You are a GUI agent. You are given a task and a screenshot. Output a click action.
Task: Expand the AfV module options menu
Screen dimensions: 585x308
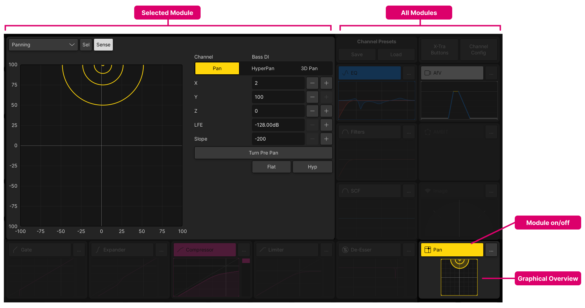point(491,73)
